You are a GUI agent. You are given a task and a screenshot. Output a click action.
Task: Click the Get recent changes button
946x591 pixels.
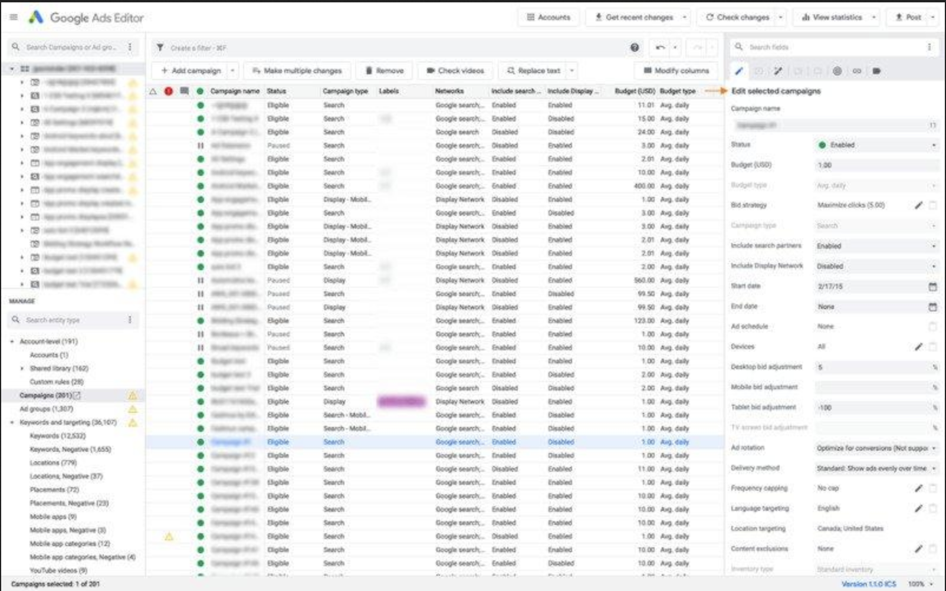(633, 17)
